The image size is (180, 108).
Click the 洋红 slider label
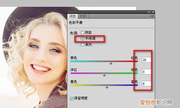tap(73, 70)
